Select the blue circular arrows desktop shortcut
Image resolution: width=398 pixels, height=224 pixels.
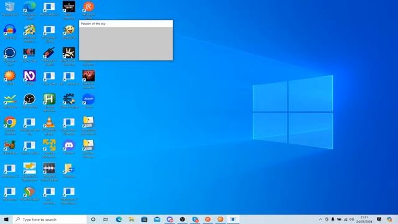click(10, 57)
